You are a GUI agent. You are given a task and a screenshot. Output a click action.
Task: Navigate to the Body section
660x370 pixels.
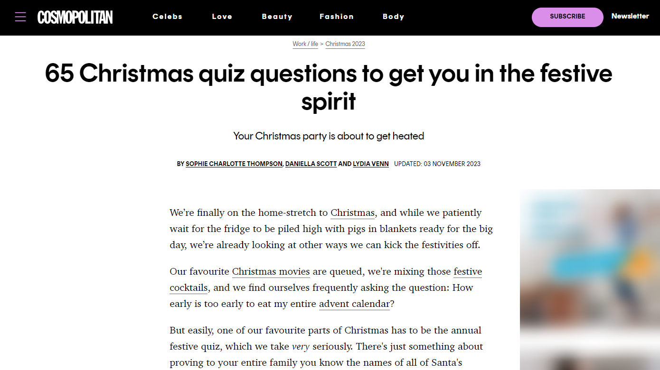(x=393, y=17)
